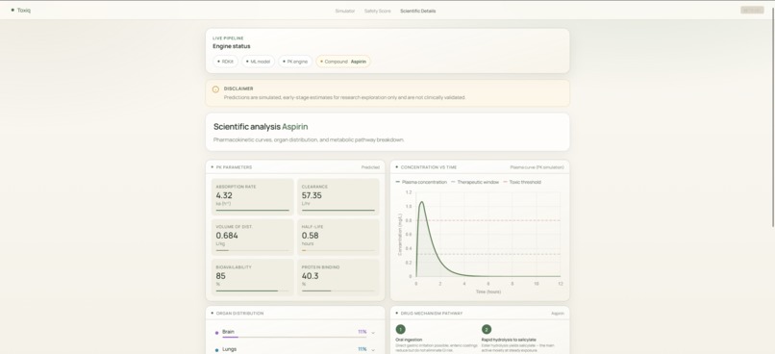Click the "Time (hours)" axis label
Viewport: 775px width, 354px height.
488,291
